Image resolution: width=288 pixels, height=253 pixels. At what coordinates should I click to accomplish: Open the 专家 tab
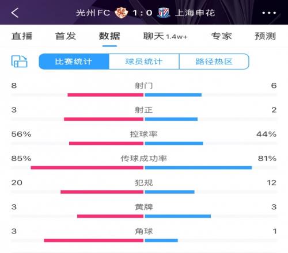point(221,36)
